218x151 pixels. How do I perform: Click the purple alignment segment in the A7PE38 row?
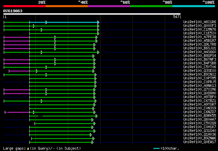click(17, 37)
